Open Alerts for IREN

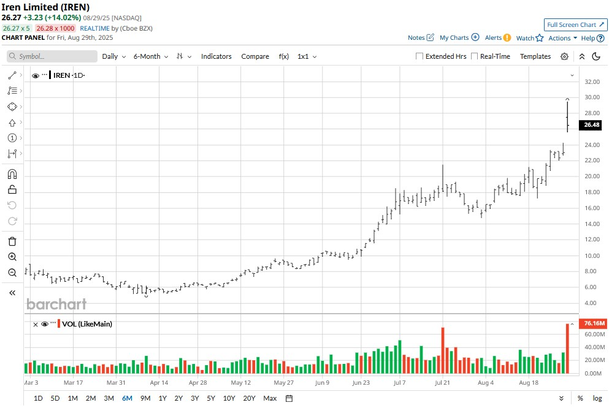[497, 37]
